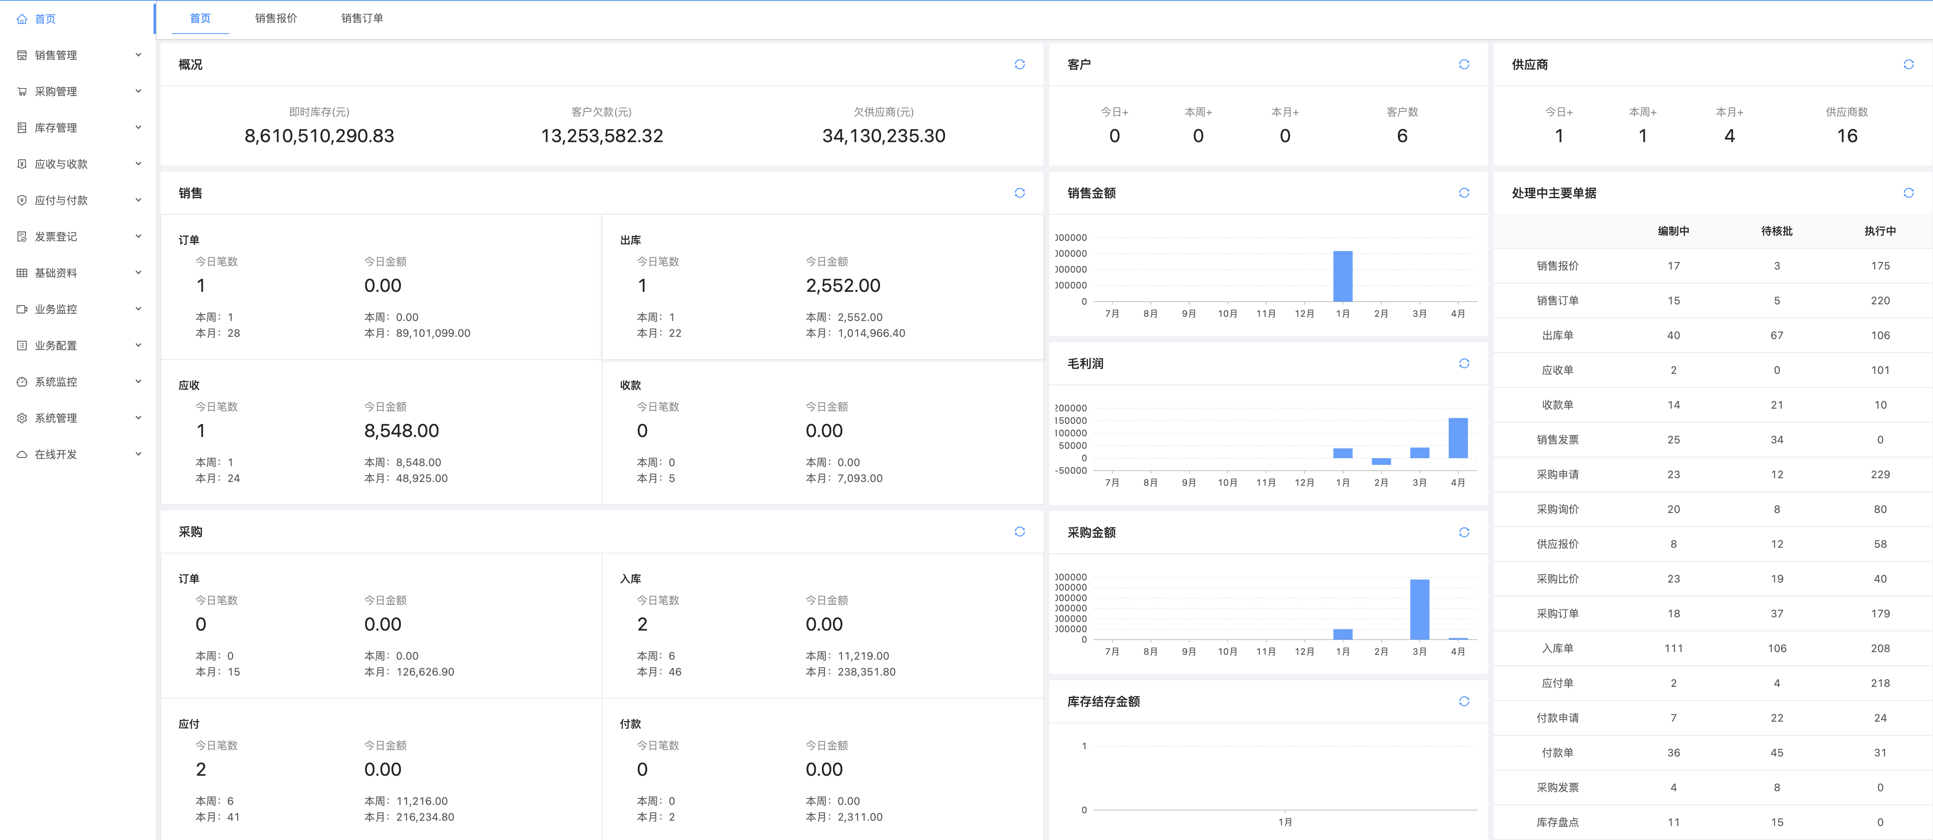1933x840 pixels.
Task: Click the 即时库存 value 8,610,510,290.83
Action: coord(320,136)
